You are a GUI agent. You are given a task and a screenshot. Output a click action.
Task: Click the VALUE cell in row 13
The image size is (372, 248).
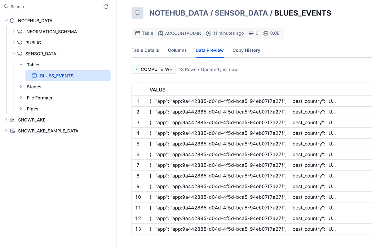tap(259, 229)
